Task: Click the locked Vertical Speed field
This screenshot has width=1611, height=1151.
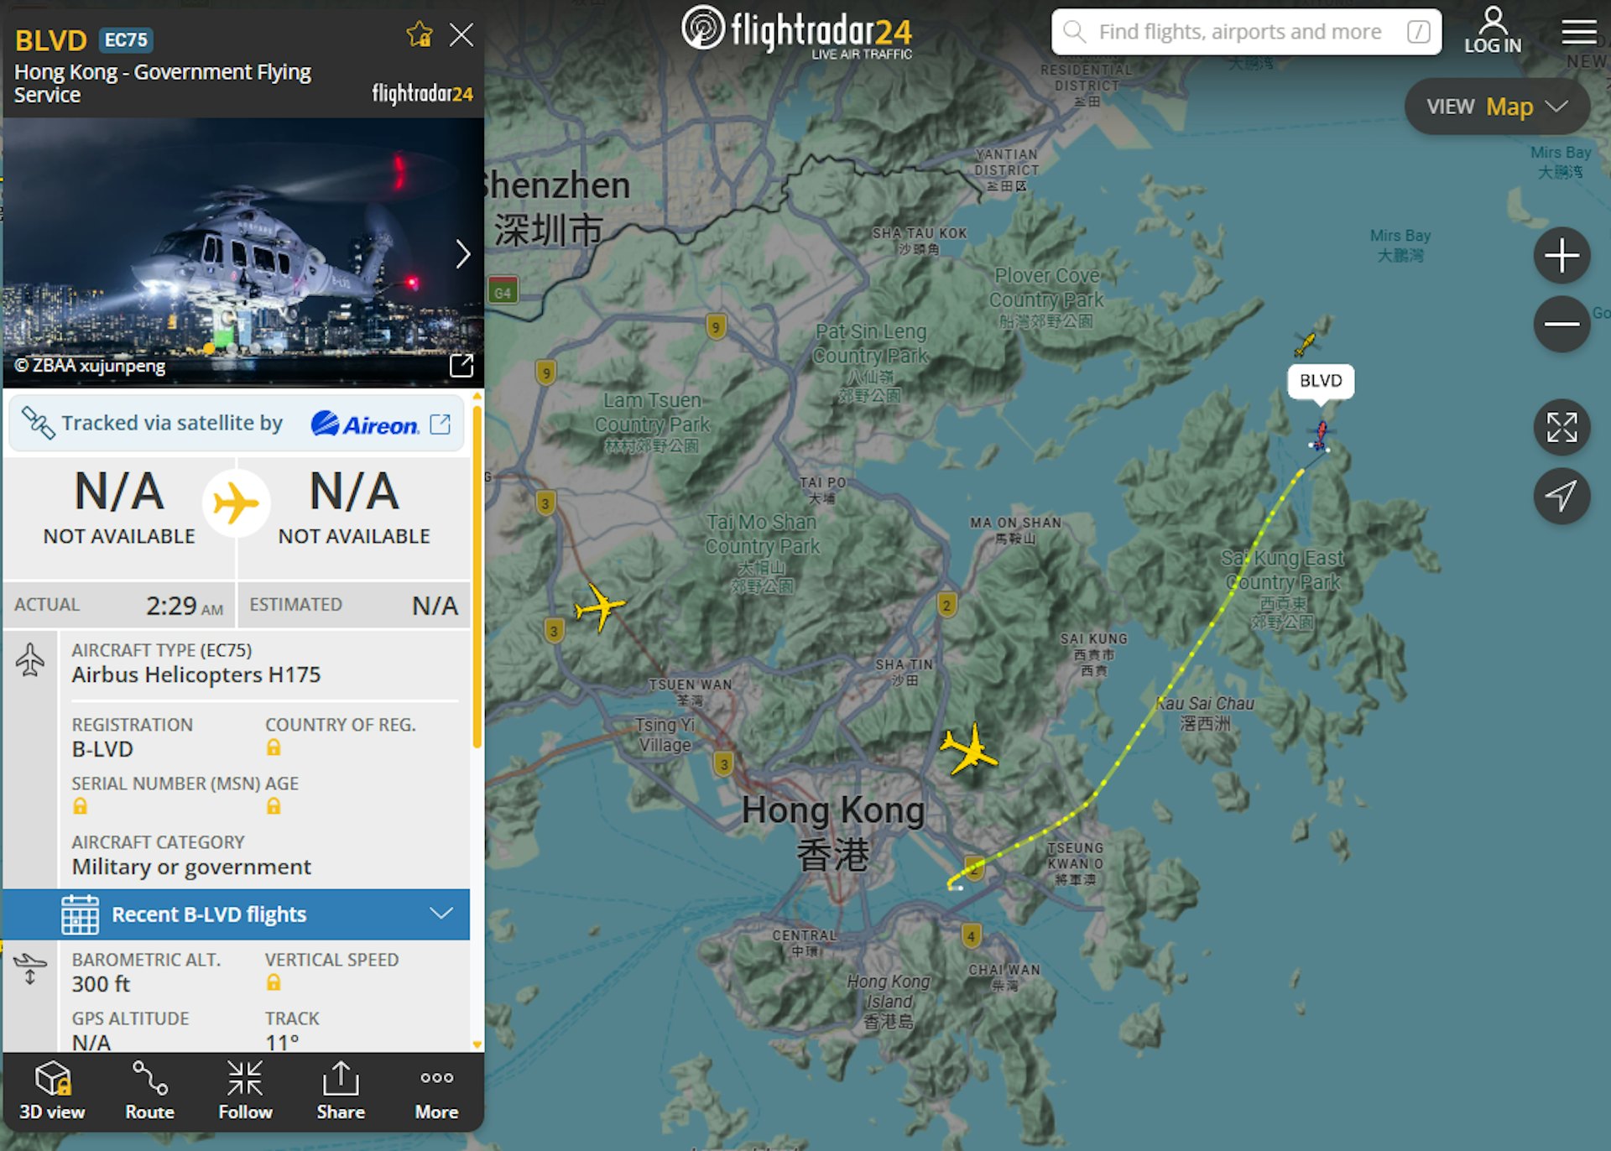Action: [x=274, y=982]
